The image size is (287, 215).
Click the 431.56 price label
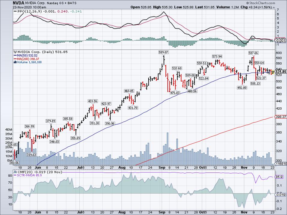93,101
